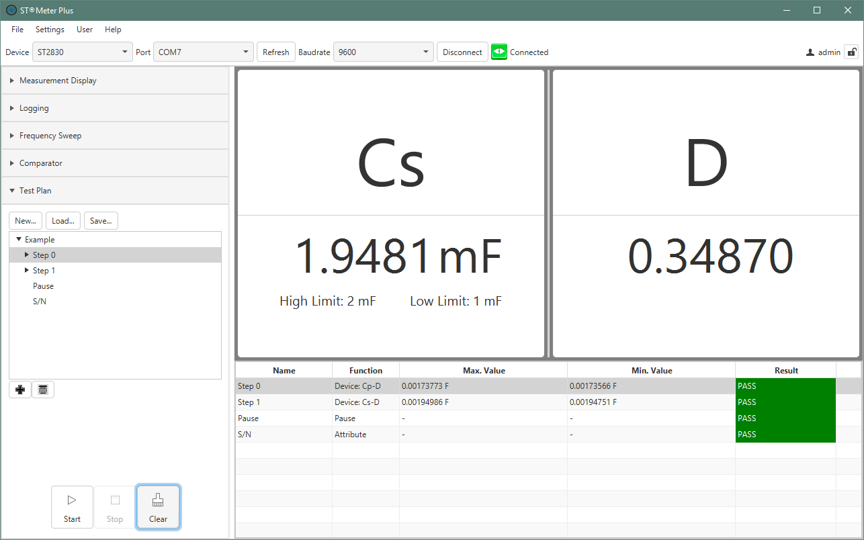Expand Step 1 in the tree
864x540 pixels.
27,271
